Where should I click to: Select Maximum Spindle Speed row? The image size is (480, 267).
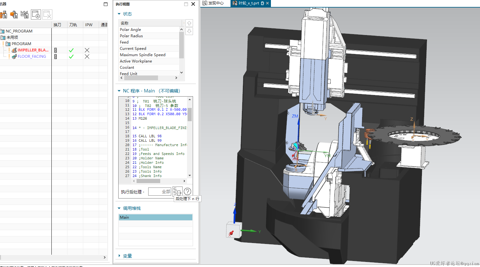pyautogui.click(x=149, y=55)
